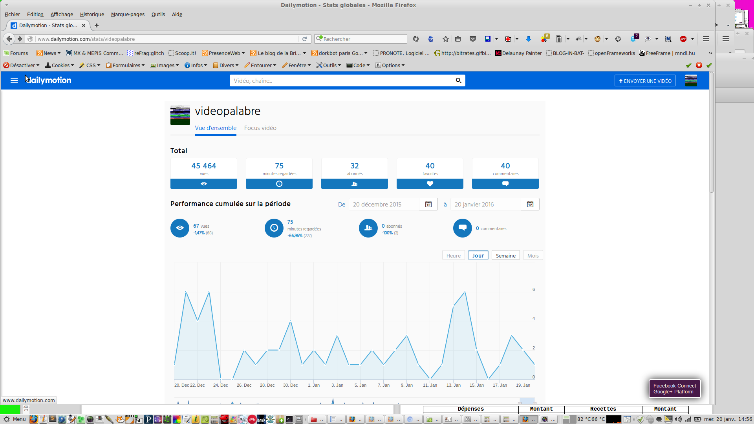The height and width of the screenshot is (424, 754).
Task: Open the end date calendar picker
Action: pos(530,204)
